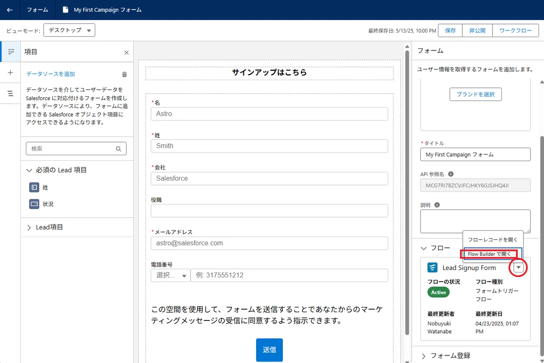
Task: Choose Flow Builder で開く menu item
Action: click(490, 254)
